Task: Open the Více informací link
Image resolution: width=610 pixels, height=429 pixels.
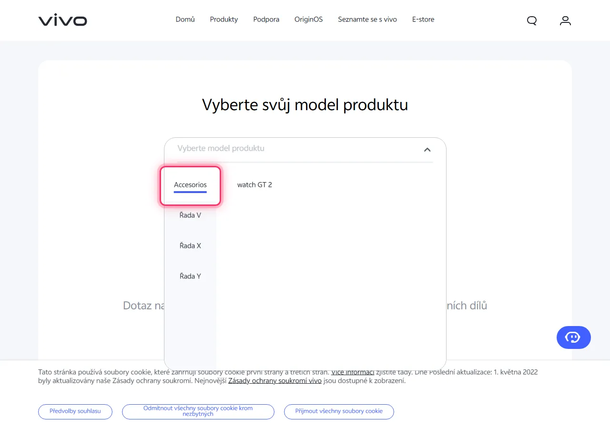Action: pyautogui.click(x=353, y=372)
